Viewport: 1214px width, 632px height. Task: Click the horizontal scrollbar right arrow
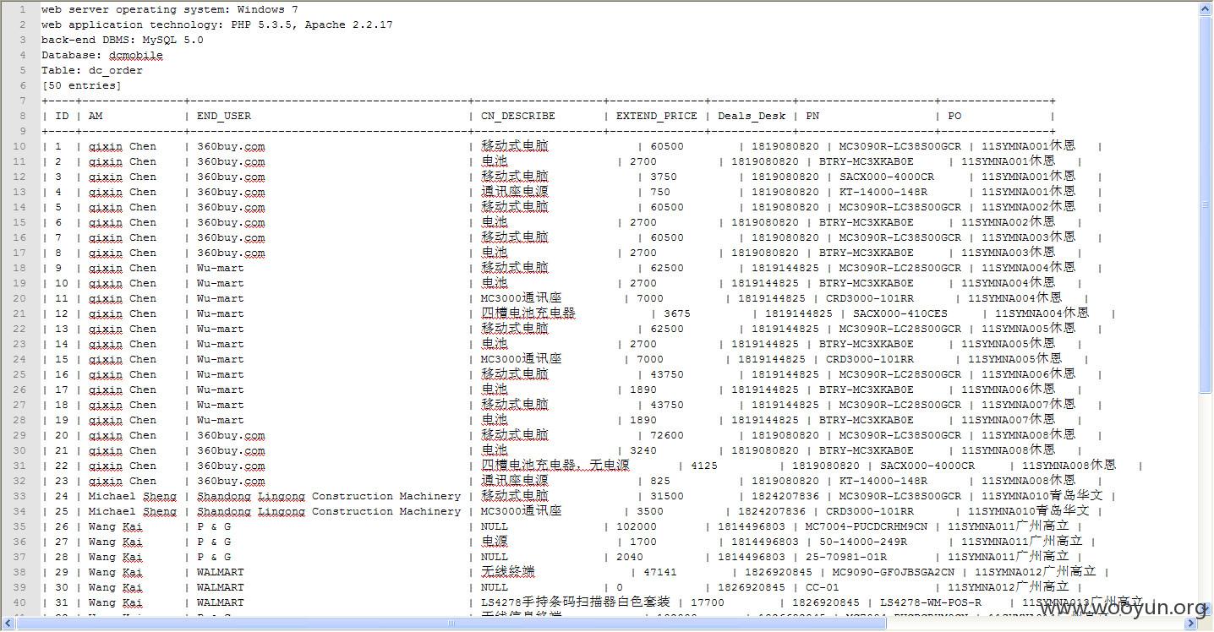[x=1191, y=624]
